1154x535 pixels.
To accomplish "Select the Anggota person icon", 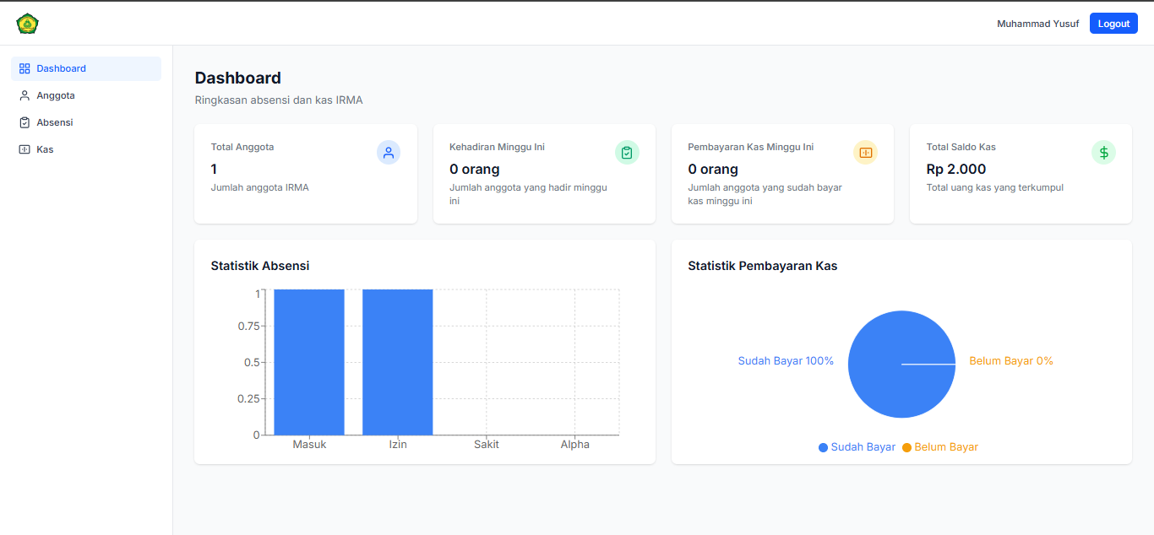I will point(24,95).
